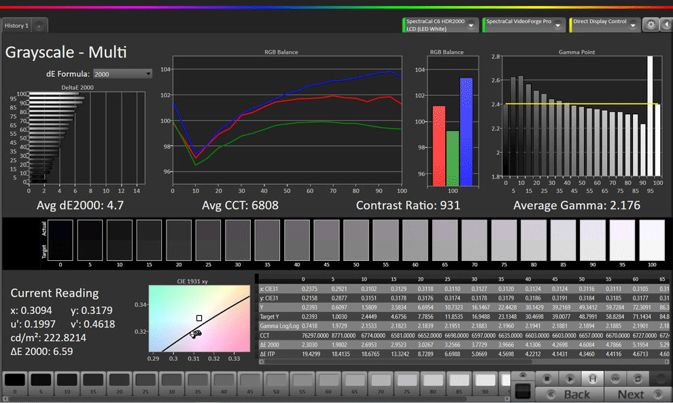Image resolution: width=673 pixels, height=403 pixels.
Task: Select the 90 level pattern button
Action: pyautogui.click(x=485, y=383)
